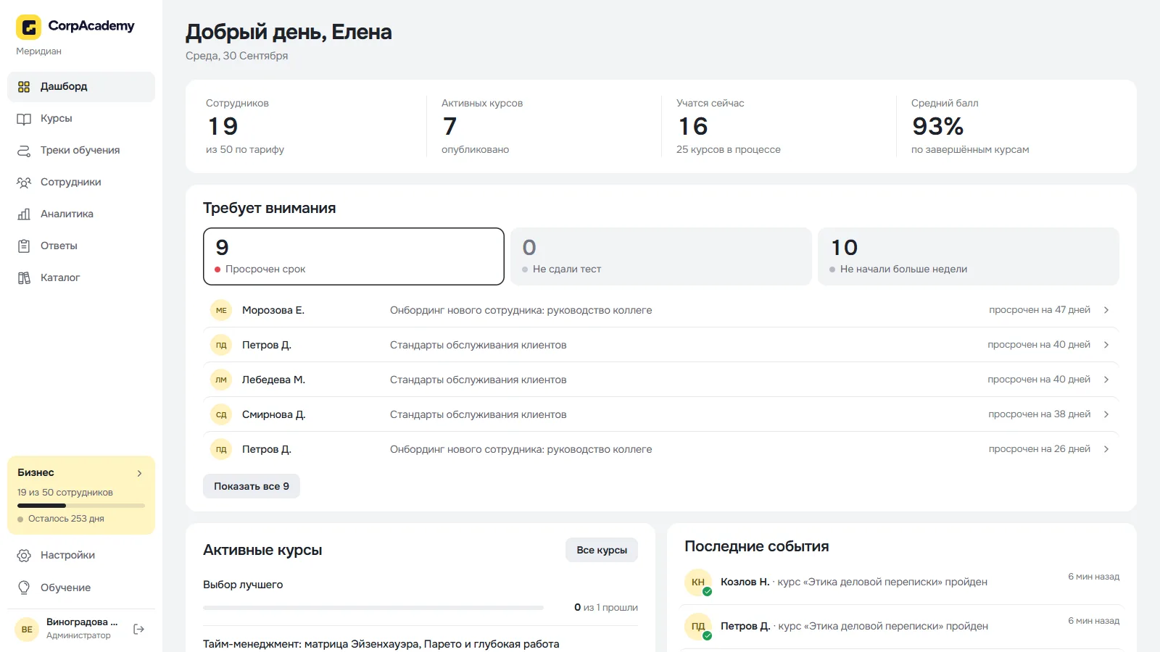Open the Треки обучения menu item
The width and height of the screenshot is (1160, 652).
click(81, 151)
